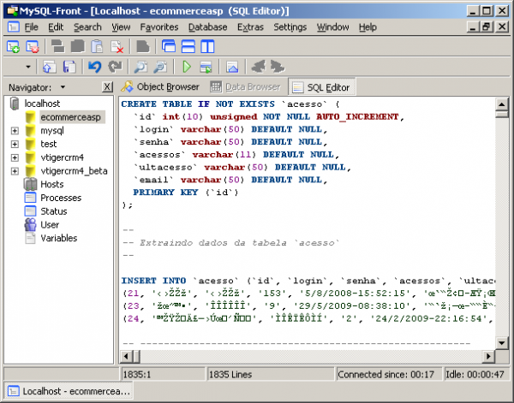Tile windows vertically via toolbar icon
Image resolution: width=514 pixels, height=403 pixels.
click(207, 46)
